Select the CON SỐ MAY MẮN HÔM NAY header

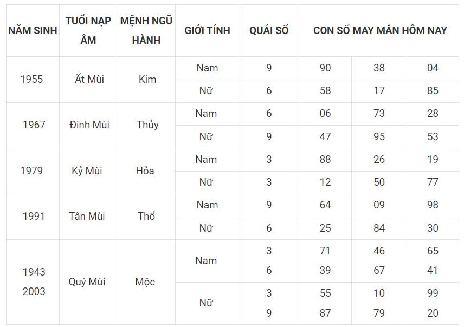[379, 30]
